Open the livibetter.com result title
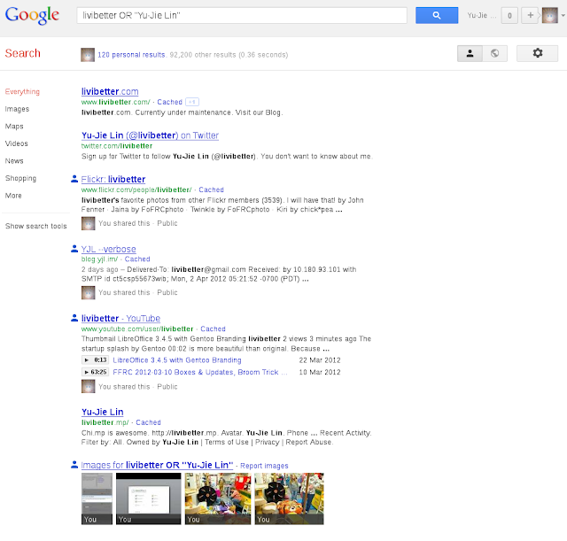 click(110, 92)
